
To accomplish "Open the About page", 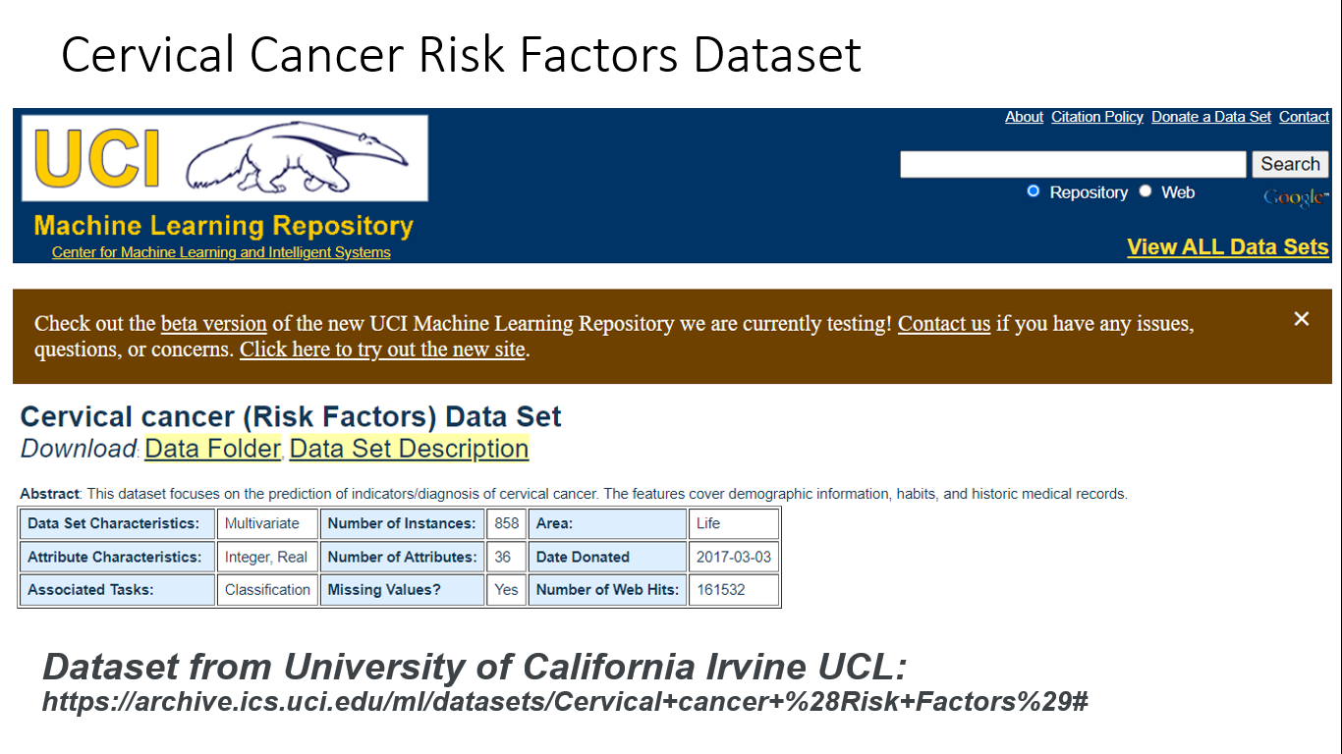I will 1023,117.
